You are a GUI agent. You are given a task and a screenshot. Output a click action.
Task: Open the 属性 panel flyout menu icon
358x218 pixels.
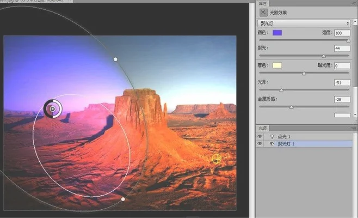(354, 4)
